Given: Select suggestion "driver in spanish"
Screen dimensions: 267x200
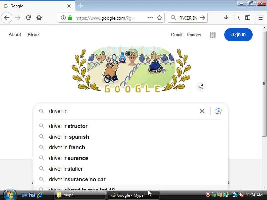Looking at the screenshot, I should (131, 137).
